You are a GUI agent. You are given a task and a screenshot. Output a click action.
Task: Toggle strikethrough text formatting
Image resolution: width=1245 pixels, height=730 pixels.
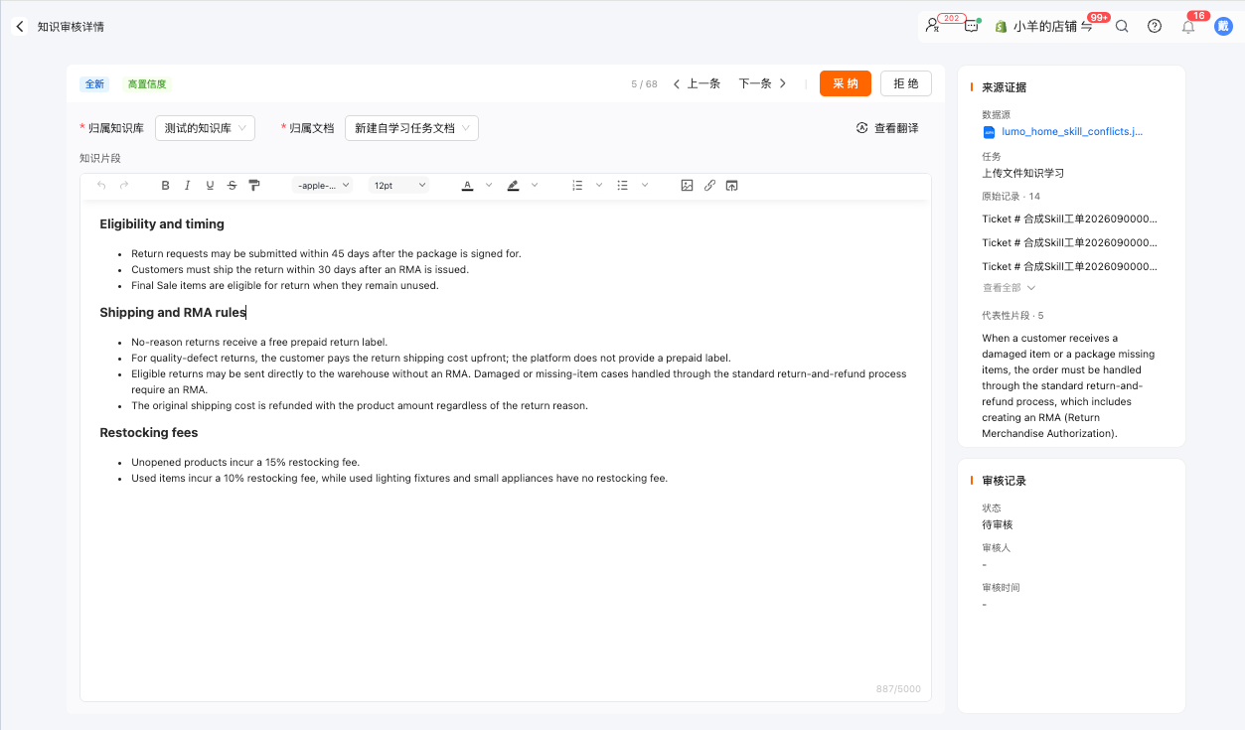pyautogui.click(x=232, y=186)
